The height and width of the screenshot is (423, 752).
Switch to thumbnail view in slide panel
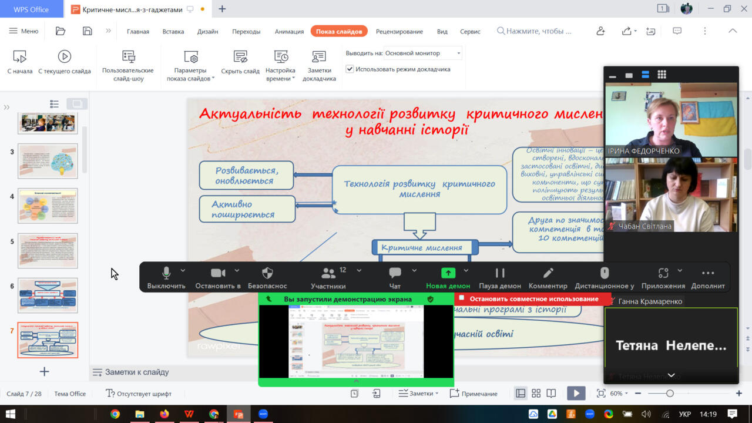pyautogui.click(x=77, y=104)
